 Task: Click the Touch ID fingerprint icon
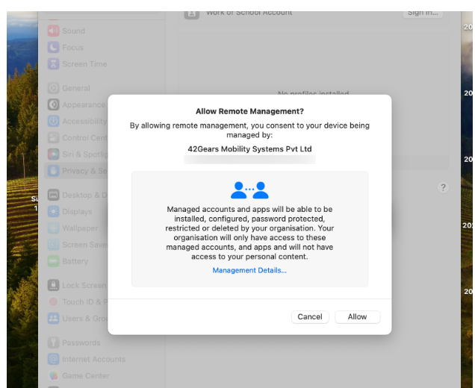(53, 301)
